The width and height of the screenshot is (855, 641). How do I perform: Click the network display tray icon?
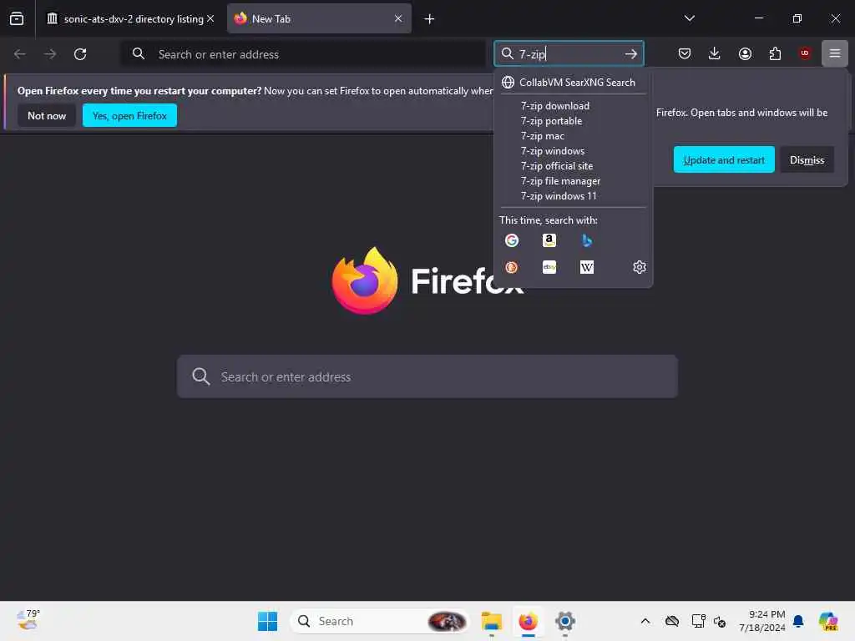pos(698,621)
